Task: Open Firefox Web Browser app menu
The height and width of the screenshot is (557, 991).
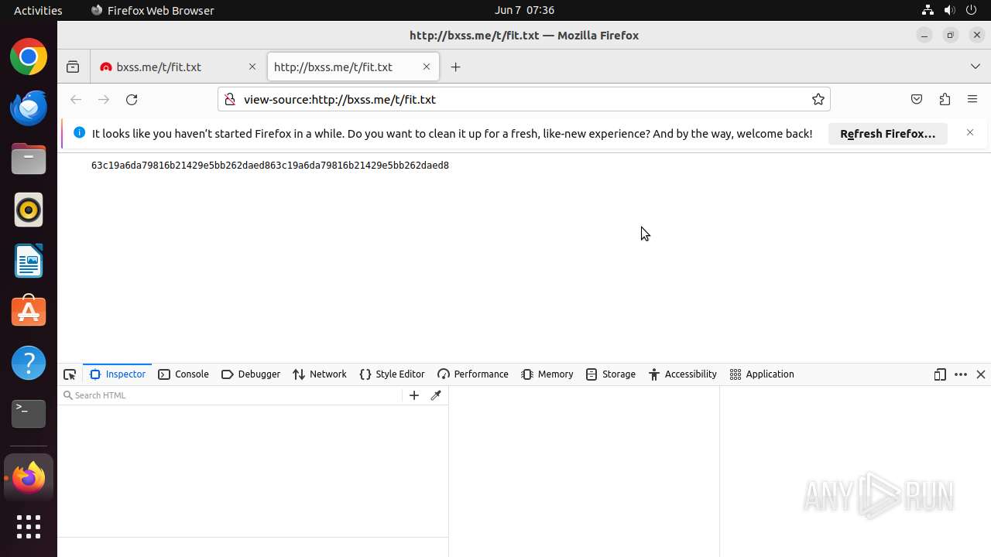Action: tap(153, 10)
